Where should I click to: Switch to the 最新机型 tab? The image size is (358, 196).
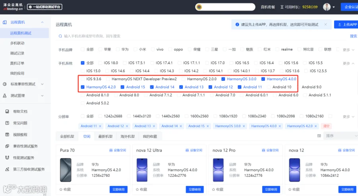pyautogui.click(x=105, y=137)
